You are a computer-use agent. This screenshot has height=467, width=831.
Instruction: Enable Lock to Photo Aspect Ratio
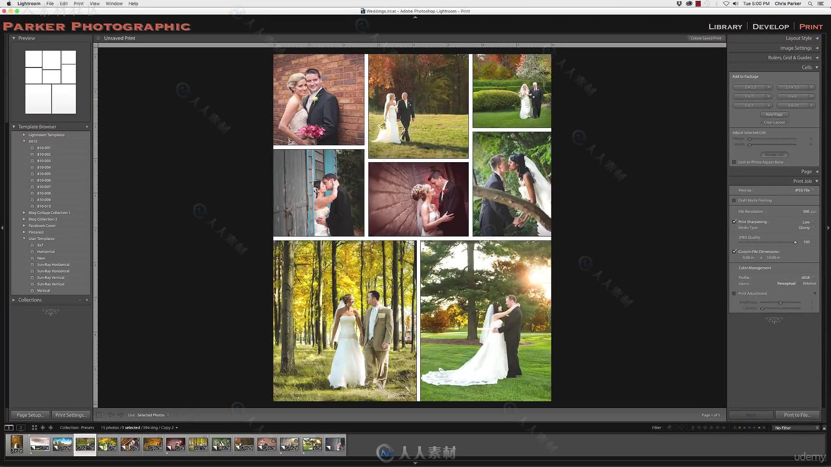(x=734, y=162)
